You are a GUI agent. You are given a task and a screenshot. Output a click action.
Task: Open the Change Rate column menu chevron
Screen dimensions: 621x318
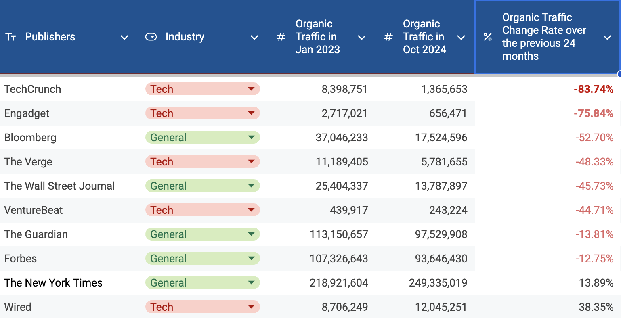[607, 38]
